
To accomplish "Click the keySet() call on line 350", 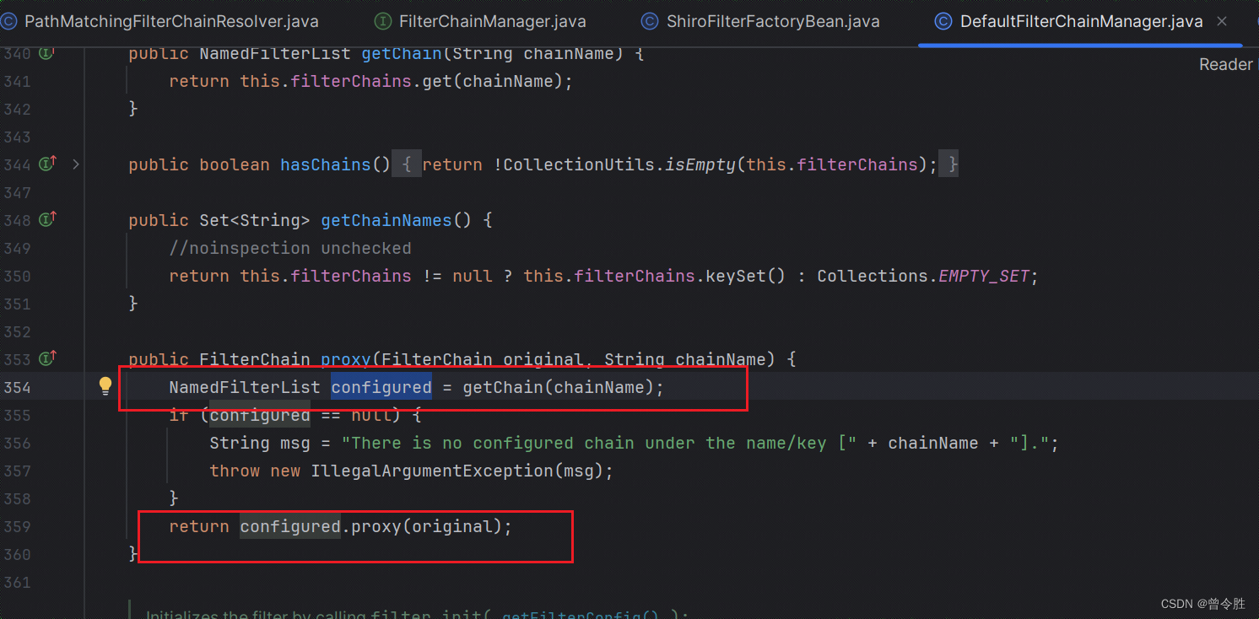I will [746, 276].
